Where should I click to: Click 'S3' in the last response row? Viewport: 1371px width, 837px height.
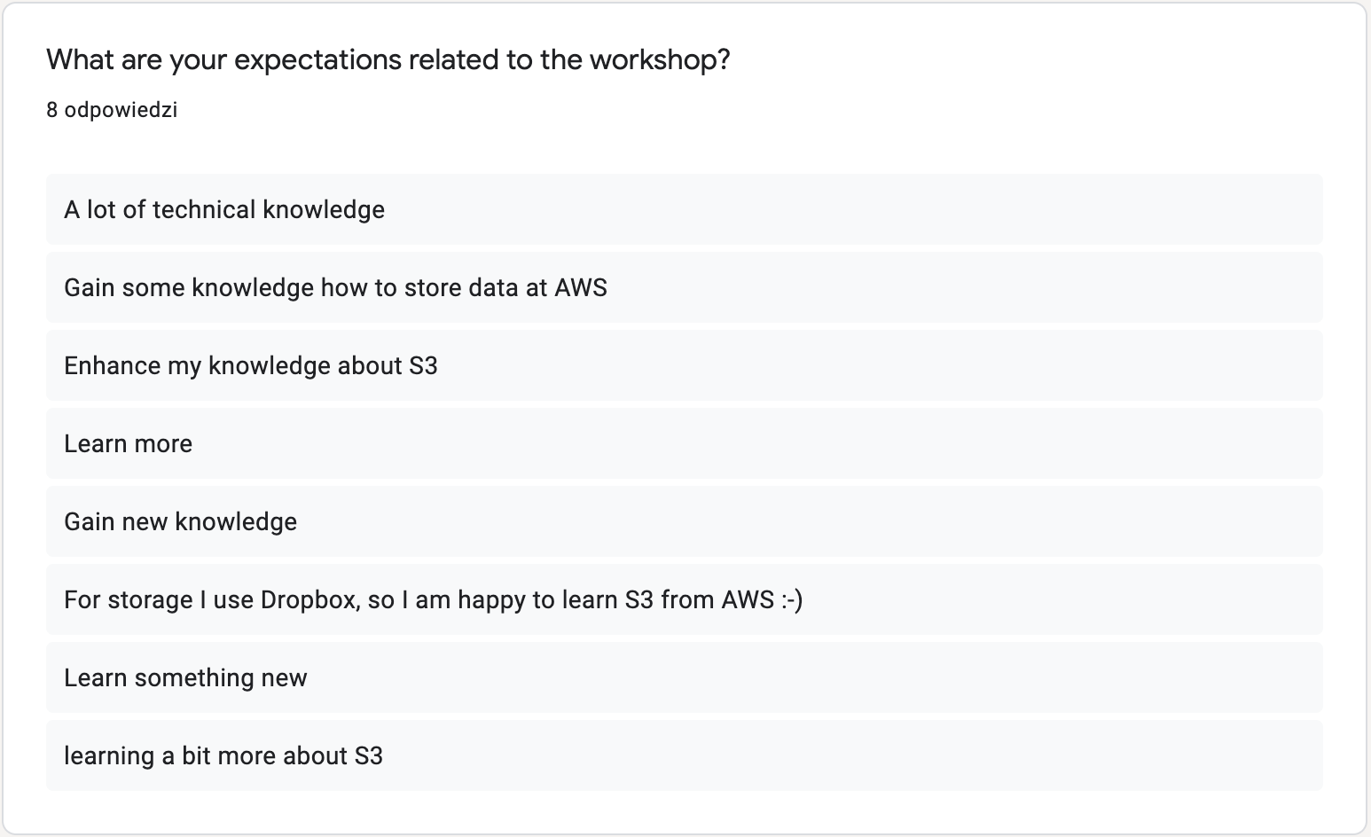(x=368, y=756)
